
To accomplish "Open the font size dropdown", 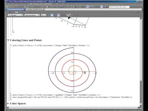I will (x=43, y=15).
